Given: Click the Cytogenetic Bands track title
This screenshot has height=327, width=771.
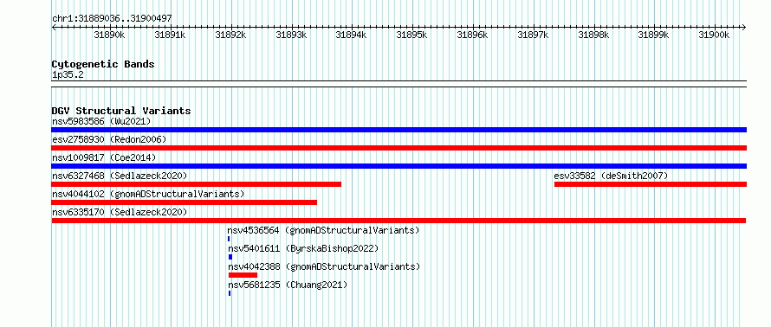Looking at the screenshot, I should [103, 64].
